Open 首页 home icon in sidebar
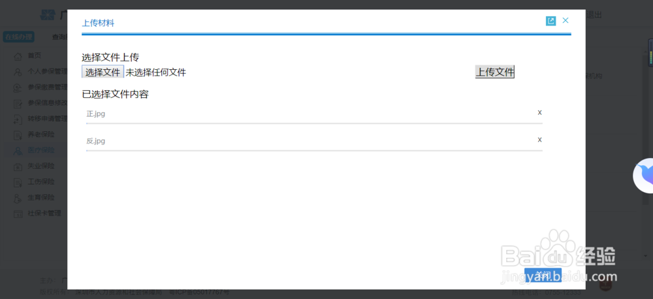Viewport: 653px width, 299px height. [18, 56]
